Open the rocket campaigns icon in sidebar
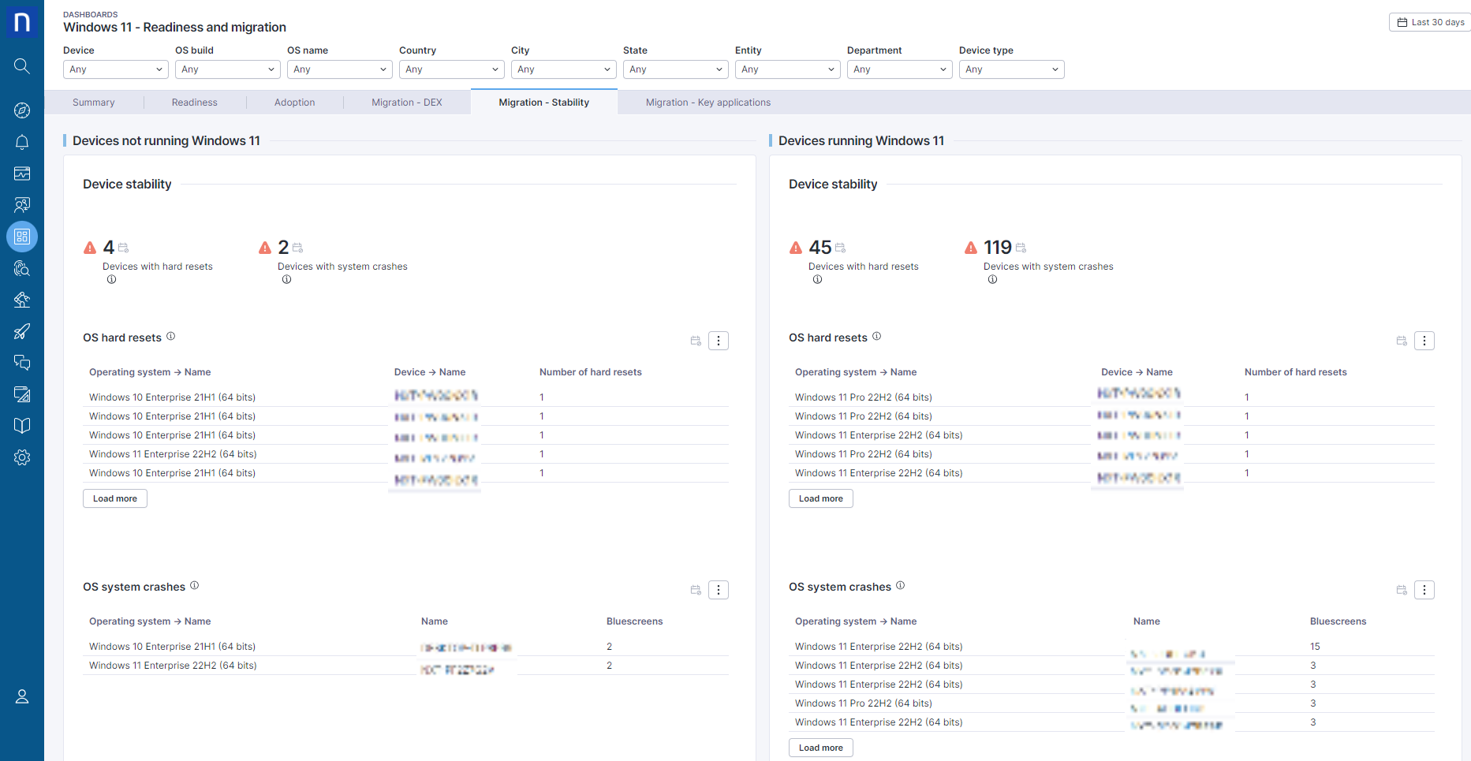This screenshot has height=761, width=1471. coord(22,331)
